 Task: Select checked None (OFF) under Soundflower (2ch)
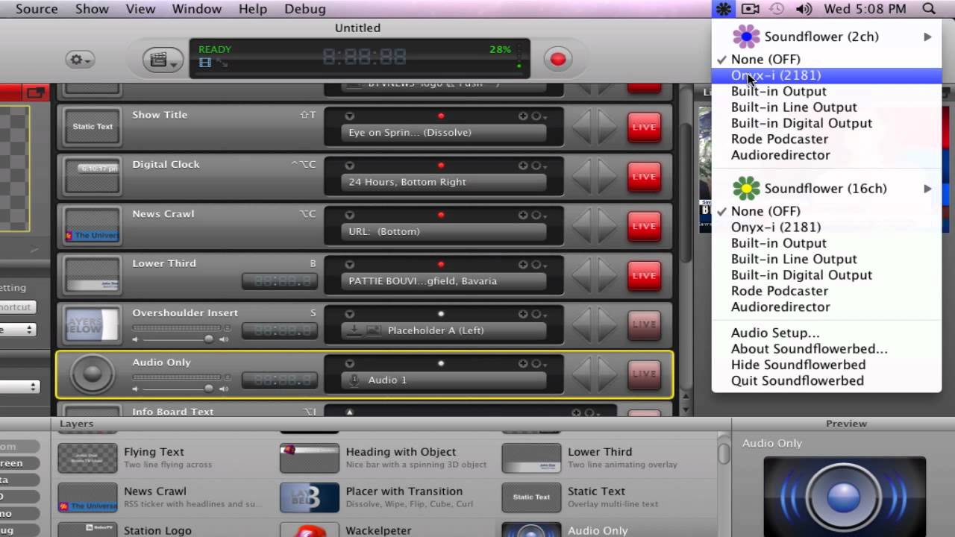coord(827,60)
